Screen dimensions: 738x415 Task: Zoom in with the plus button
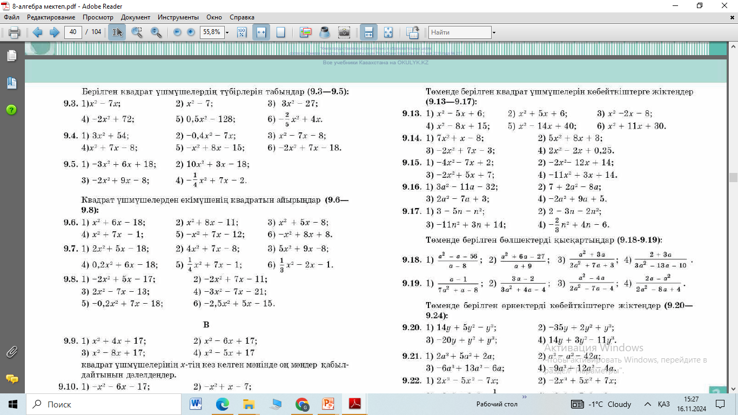tap(191, 32)
